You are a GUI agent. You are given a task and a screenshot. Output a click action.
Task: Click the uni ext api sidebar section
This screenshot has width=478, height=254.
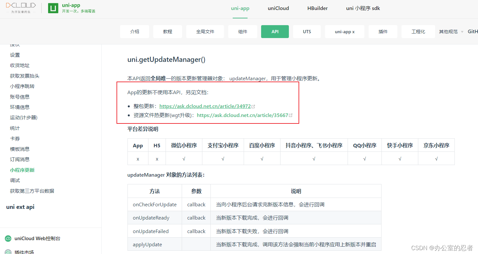point(20,207)
